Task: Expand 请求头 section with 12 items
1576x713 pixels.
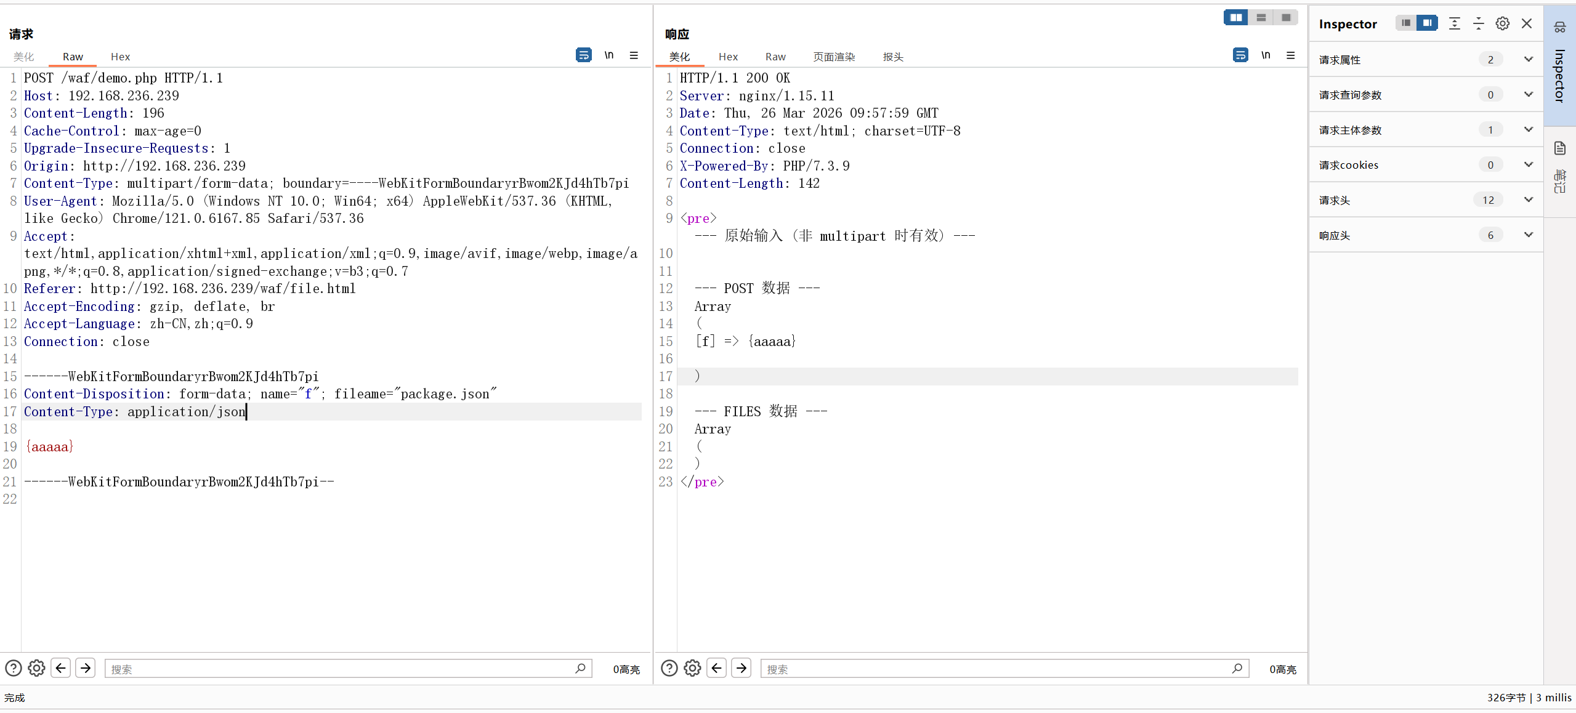Action: (1528, 200)
